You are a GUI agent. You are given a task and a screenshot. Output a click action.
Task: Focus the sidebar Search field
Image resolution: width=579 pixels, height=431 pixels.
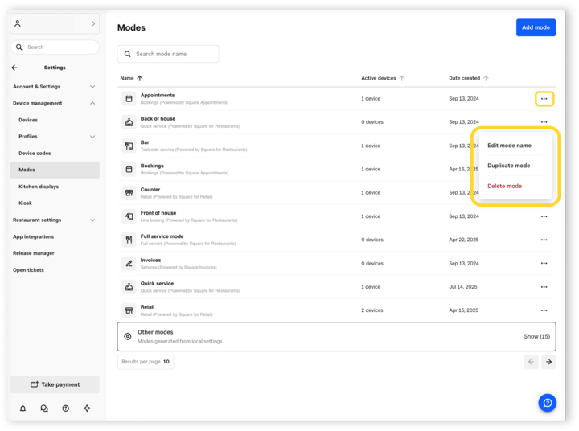tap(55, 47)
